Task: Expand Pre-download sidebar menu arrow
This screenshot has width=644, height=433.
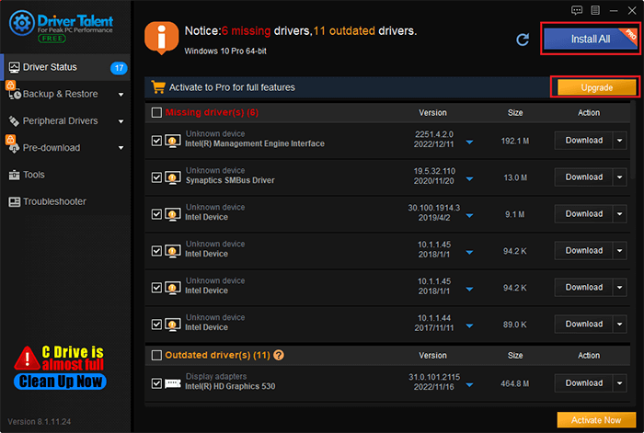Action: tap(121, 148)
